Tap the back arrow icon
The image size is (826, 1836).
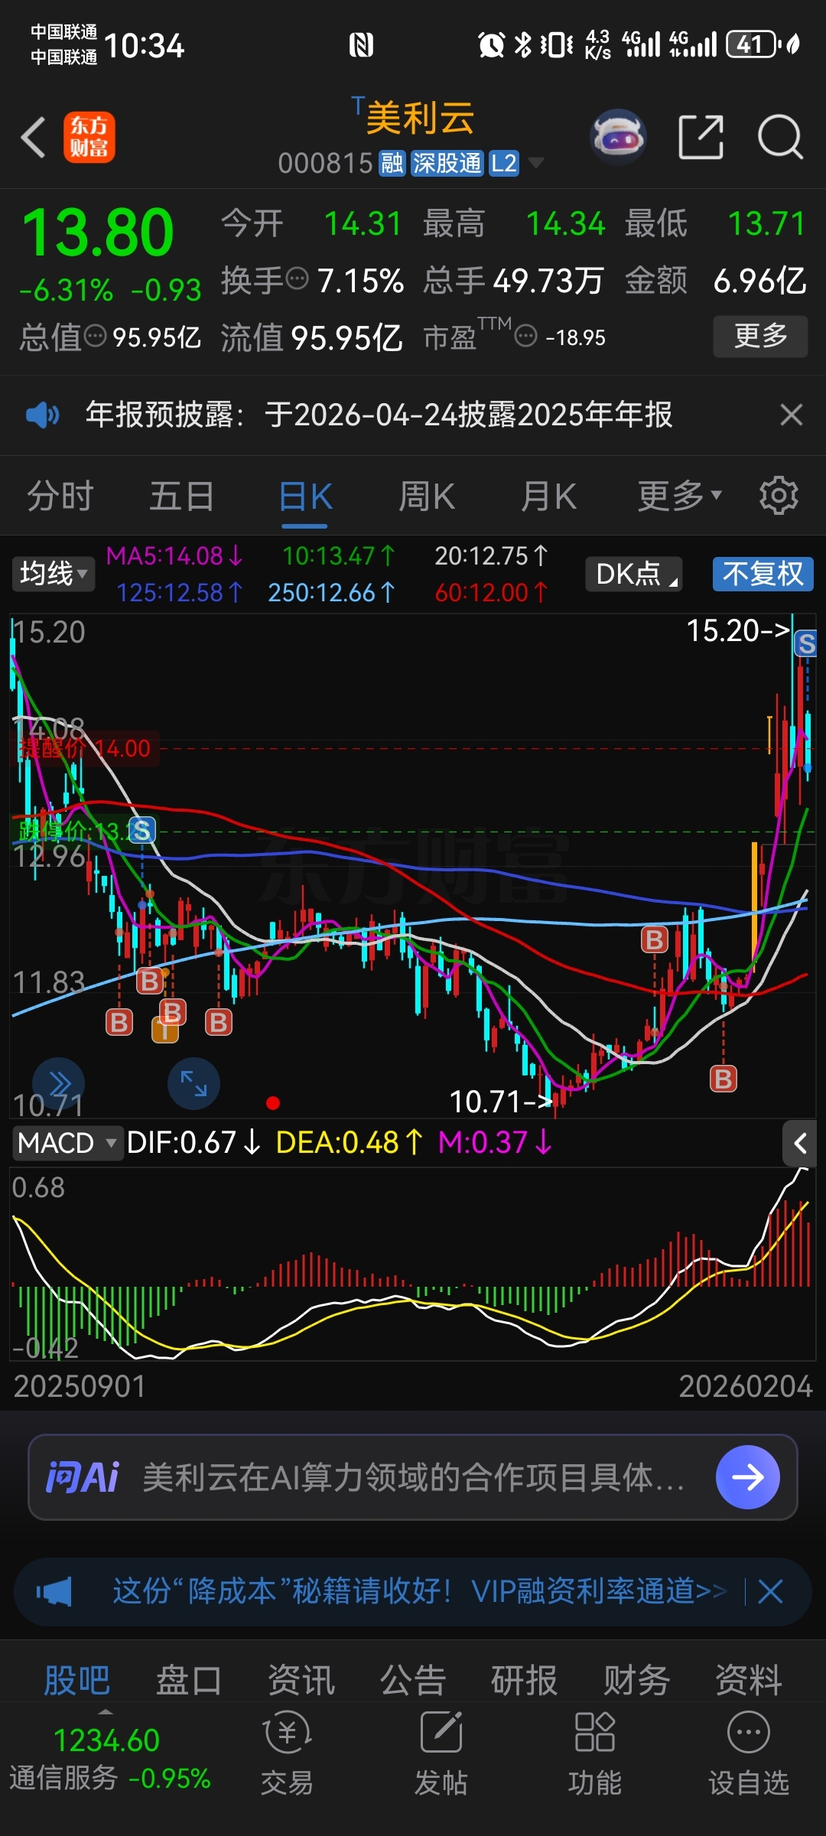pyautogui.click(x=34, y=138)
